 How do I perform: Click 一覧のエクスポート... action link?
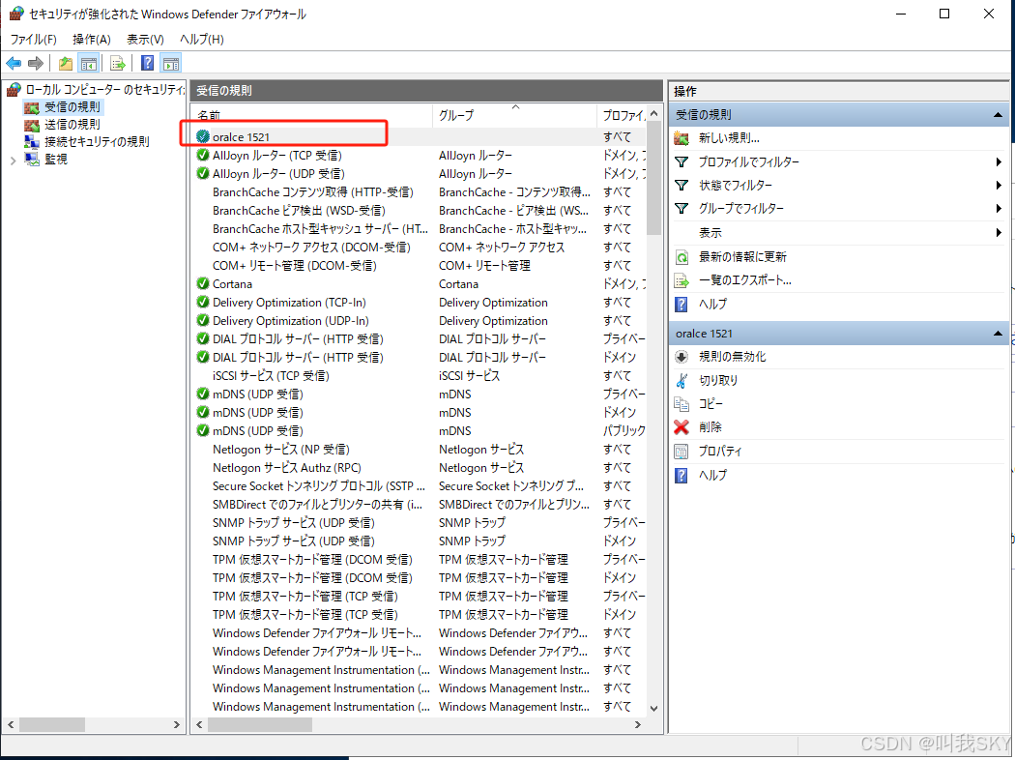click(x=745, y=280)
